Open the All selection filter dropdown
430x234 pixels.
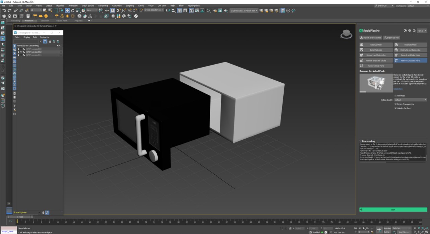point(36,10)
